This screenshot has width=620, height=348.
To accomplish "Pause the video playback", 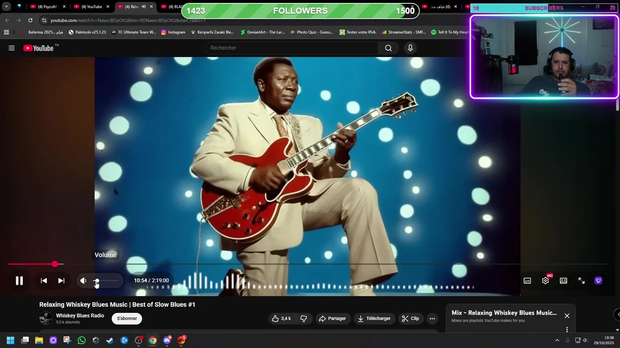I will (x=19, y=280).
